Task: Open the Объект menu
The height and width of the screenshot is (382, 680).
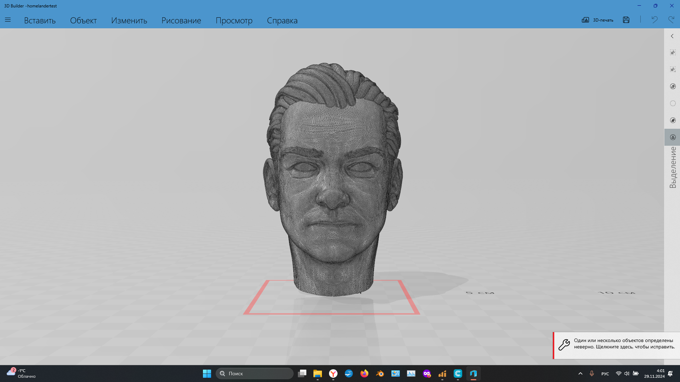Action: click(x=83, y=21)
